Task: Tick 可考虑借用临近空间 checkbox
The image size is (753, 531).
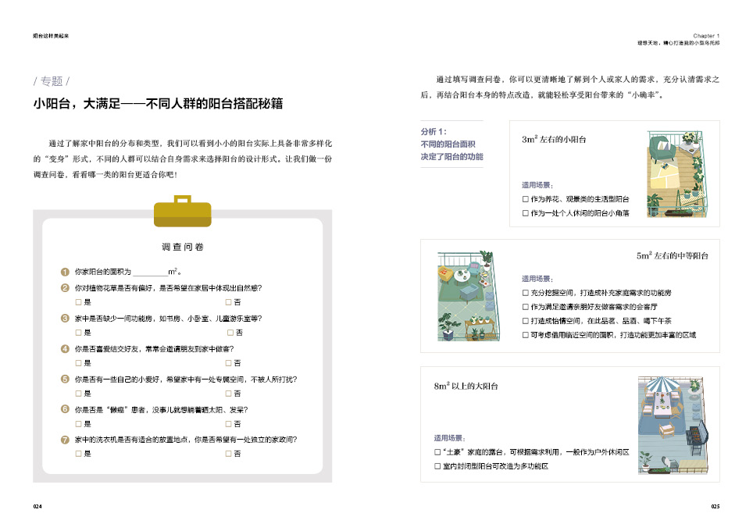Action: coord(526,335)
